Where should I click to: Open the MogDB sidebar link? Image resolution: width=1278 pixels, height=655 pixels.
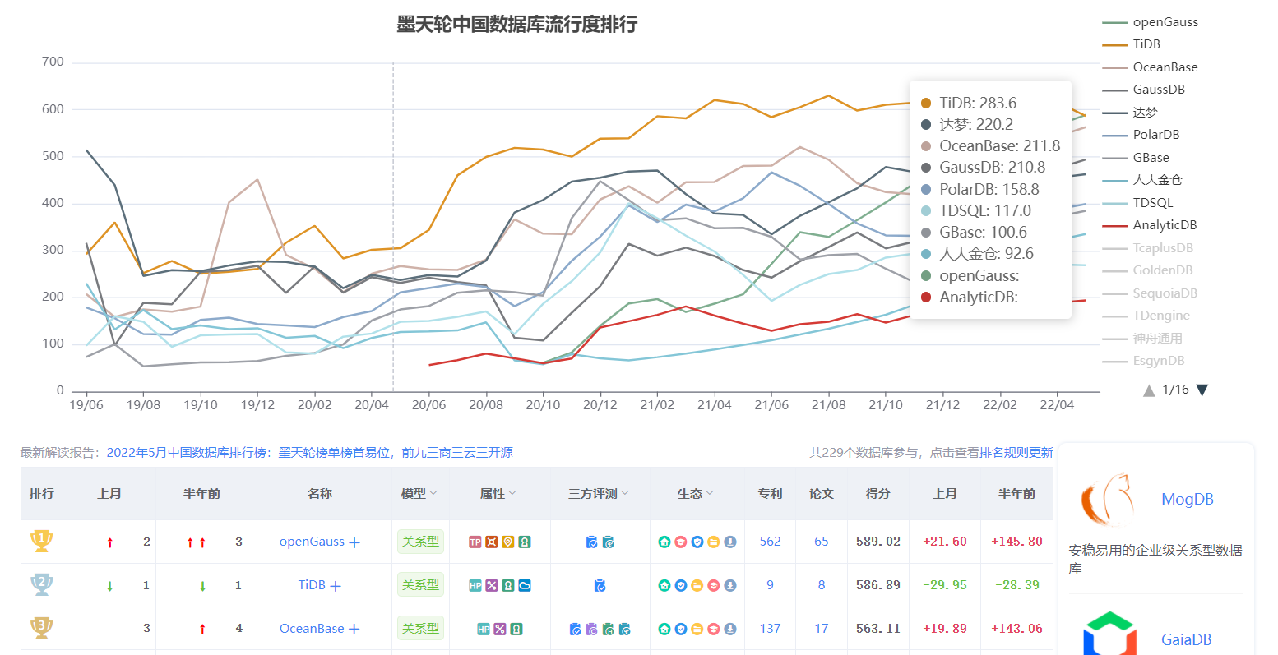coord(1187,500)
